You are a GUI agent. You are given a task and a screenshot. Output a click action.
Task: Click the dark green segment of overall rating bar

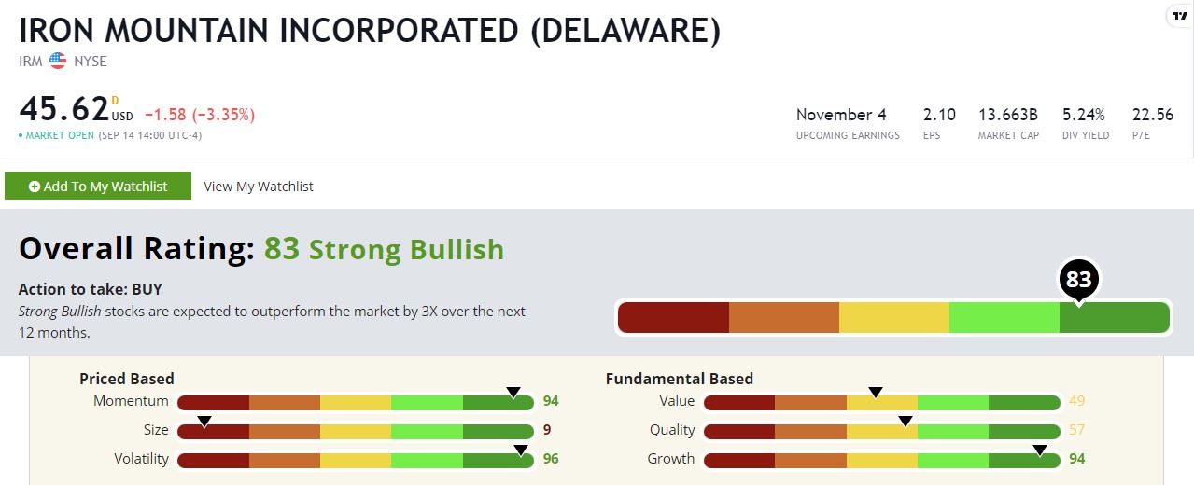pyautogui.click(x=1114, y=318)
